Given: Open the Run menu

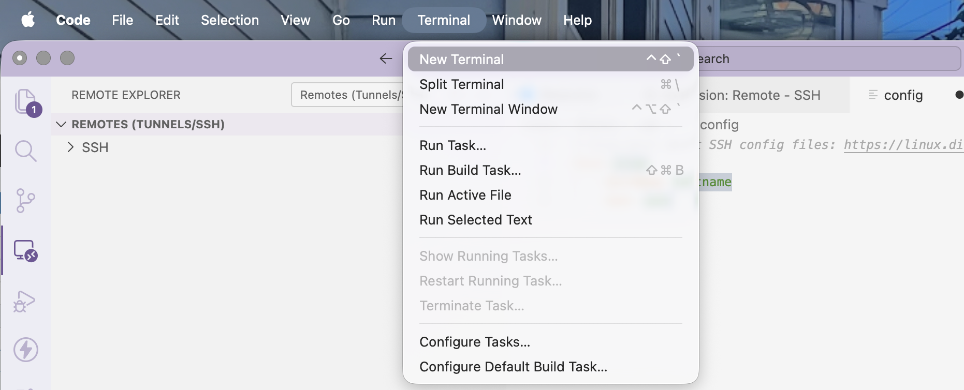Looking at the screenshot, I should coord(384,20).
